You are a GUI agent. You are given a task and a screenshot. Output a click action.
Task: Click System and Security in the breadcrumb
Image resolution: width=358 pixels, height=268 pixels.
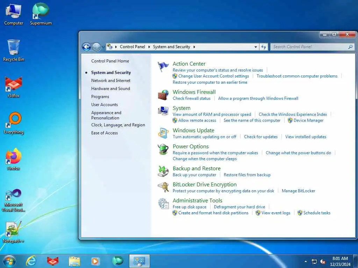[x=171, y=47]
